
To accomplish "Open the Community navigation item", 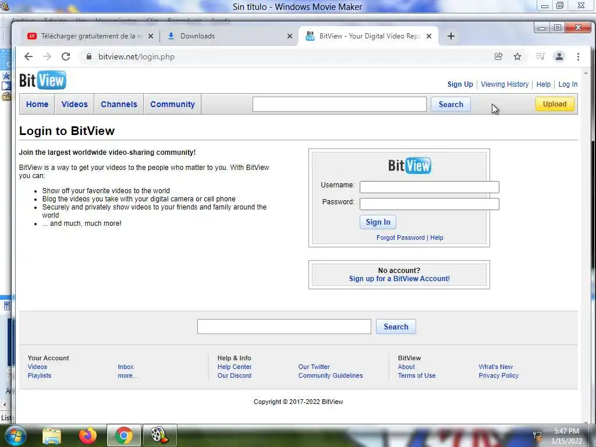I will (172, 104).
